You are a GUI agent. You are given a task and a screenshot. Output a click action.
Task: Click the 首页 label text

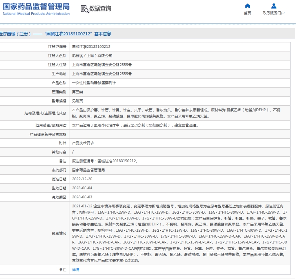coord(247,13)
